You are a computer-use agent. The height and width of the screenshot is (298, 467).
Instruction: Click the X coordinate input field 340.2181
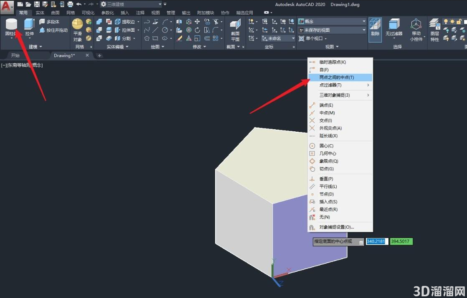(x=377, y=241)
